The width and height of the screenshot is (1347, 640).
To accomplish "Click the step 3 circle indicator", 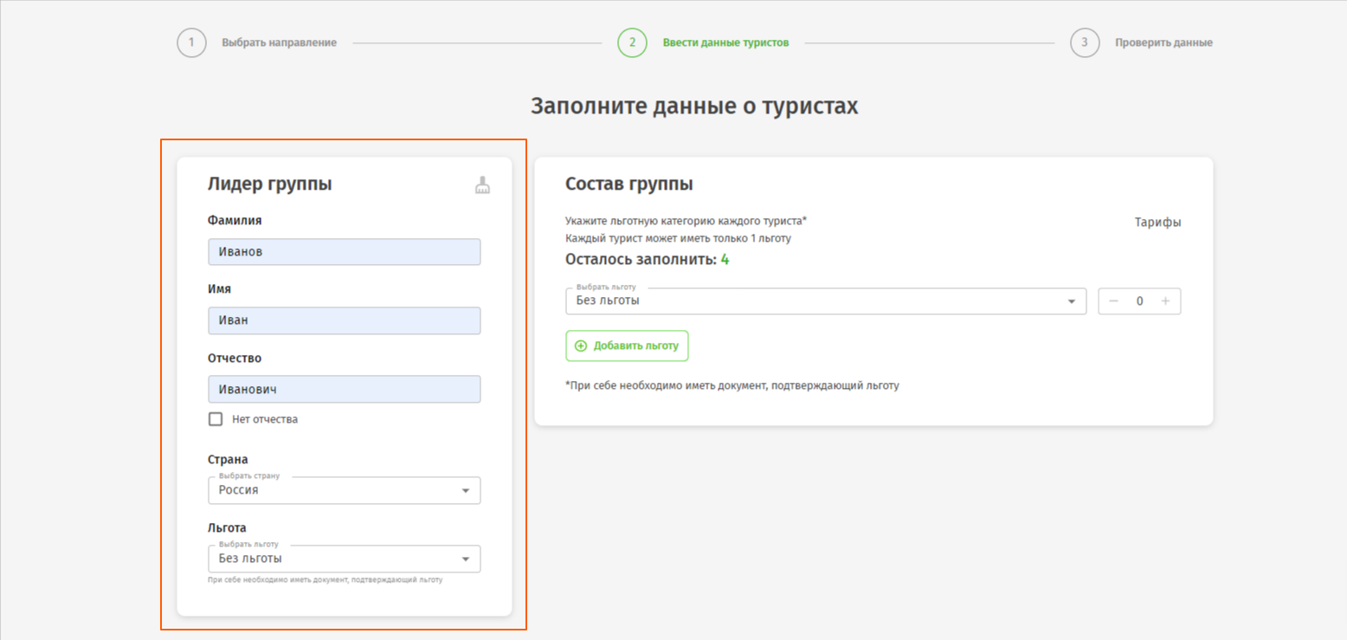I will (x=1085, y=42).
